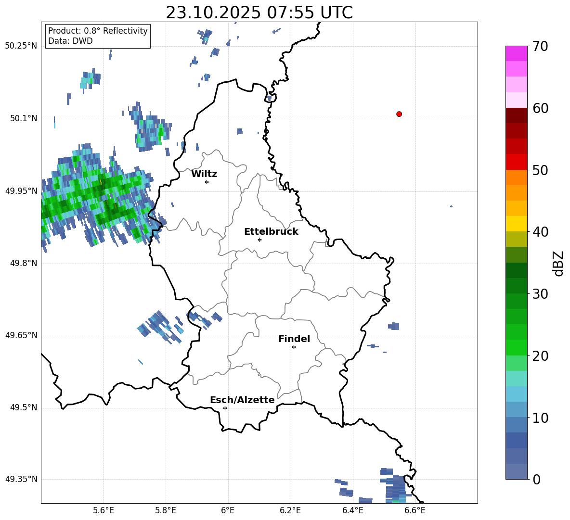Click the 30 value on colorbar
Image resolution: width=570 pixels, height=520 pixels.
coord(540,293)
